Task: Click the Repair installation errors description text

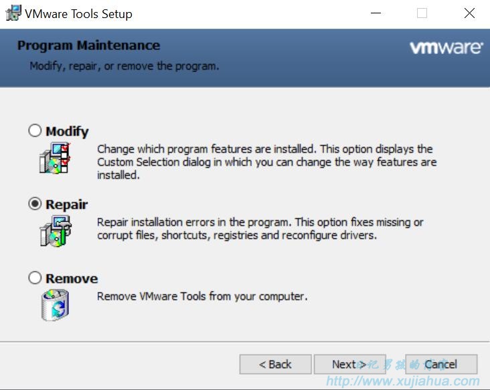Action: point(260,228)
